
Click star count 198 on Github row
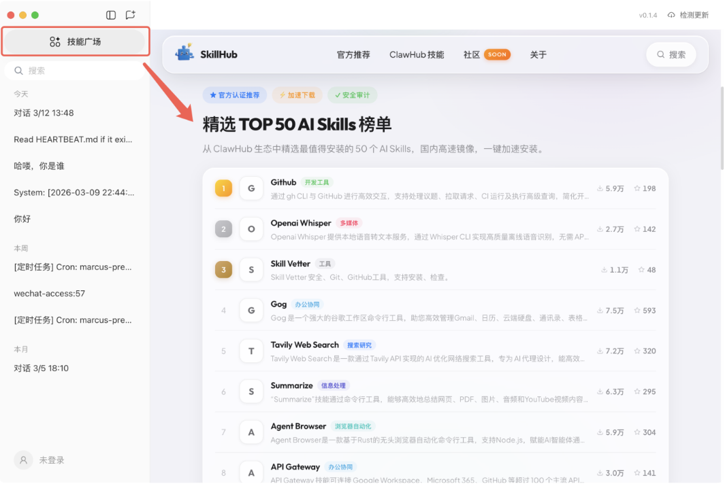click(645, 188)
